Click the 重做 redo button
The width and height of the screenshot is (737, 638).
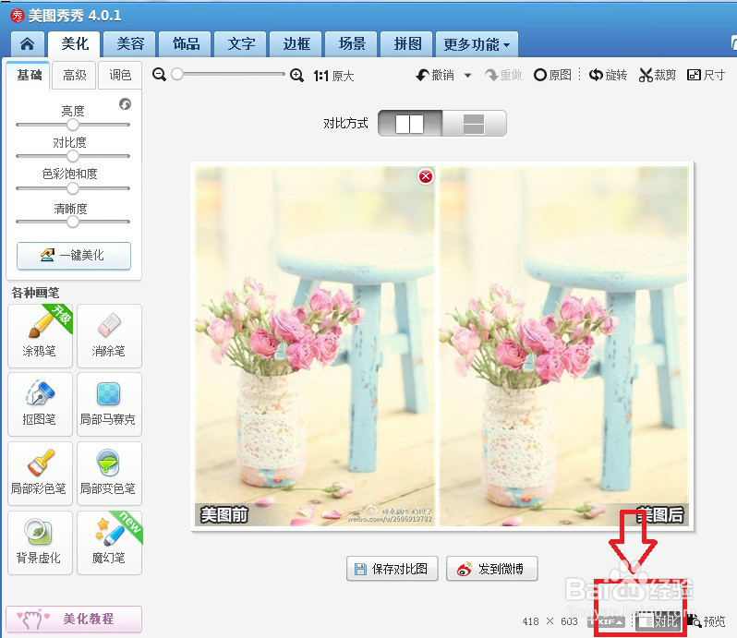click(503, 75)
